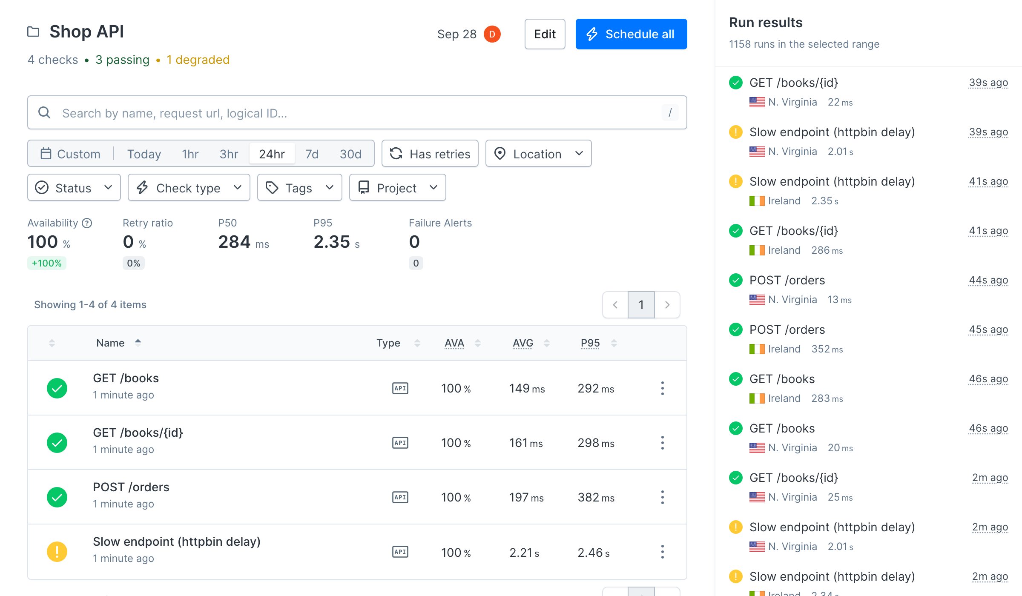This screenshot has width=1022, height=596.
Task: Click the orange D user avatar
Action: (492, 34)
